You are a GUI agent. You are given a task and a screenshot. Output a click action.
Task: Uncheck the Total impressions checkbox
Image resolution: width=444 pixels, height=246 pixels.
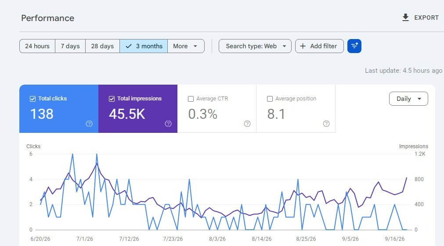112,99
